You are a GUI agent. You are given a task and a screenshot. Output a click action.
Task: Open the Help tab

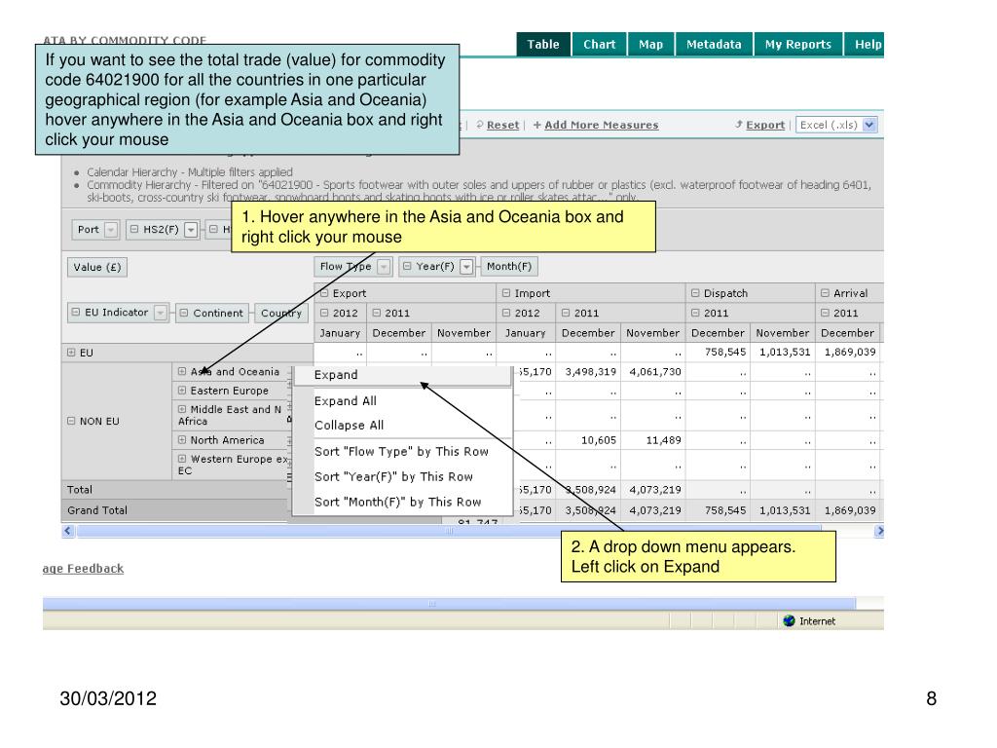coord(867,45)
